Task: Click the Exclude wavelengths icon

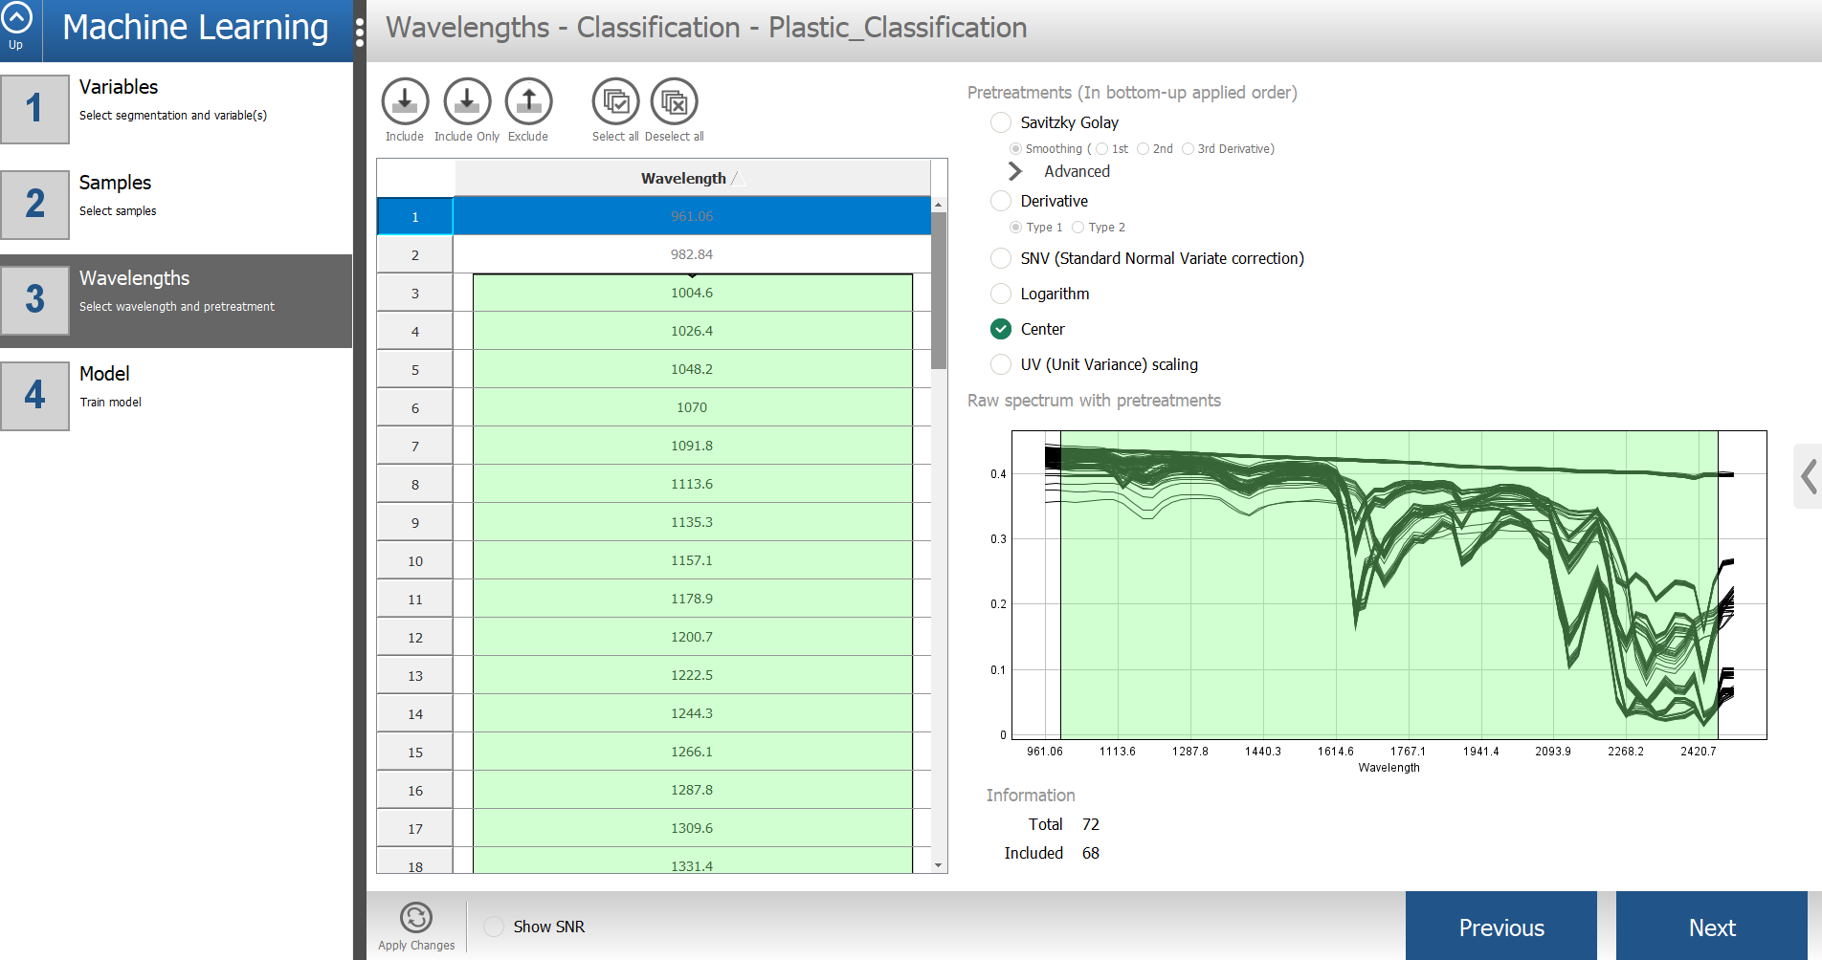Action: (527, 100)
